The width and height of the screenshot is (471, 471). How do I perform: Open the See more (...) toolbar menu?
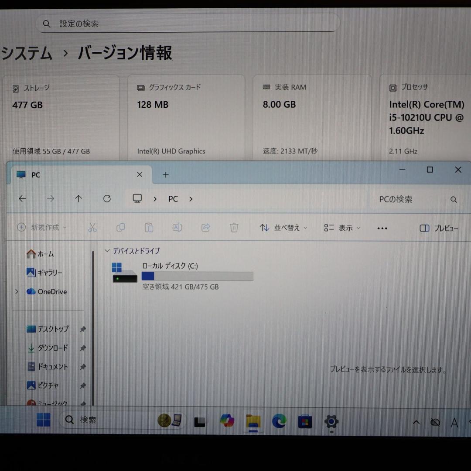(x=382, y=228)
